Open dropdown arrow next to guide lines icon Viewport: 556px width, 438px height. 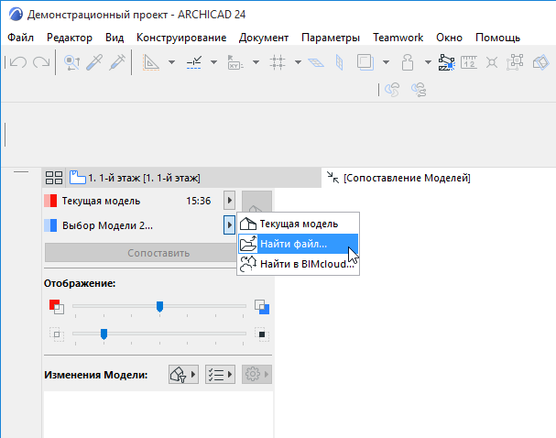click(213, 62)
